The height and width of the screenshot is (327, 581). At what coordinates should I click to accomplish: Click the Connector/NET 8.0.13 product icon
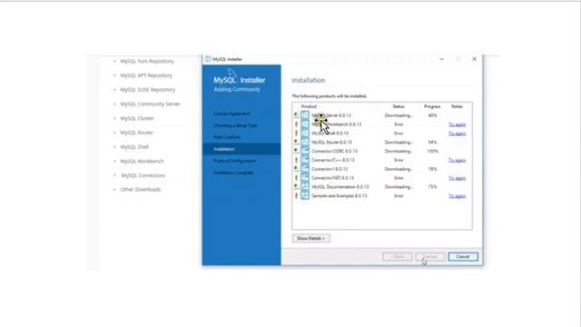[x=305, y=178]
